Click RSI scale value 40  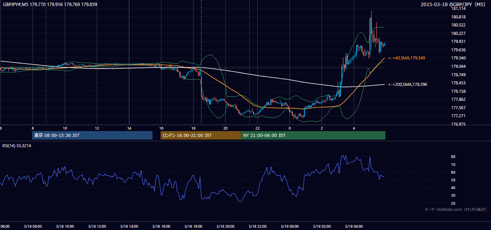point(453,187)
